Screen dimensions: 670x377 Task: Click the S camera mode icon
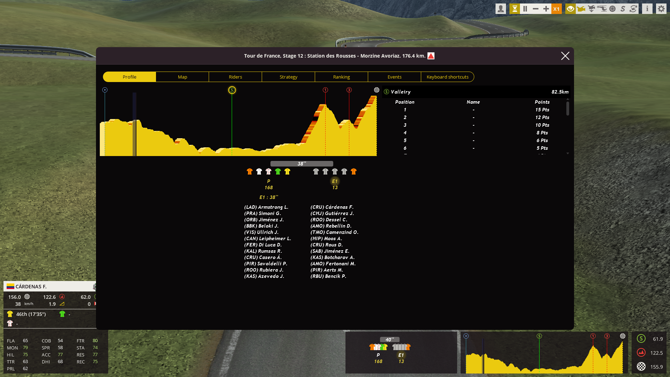pyautogui.click(x=623, y=9)
